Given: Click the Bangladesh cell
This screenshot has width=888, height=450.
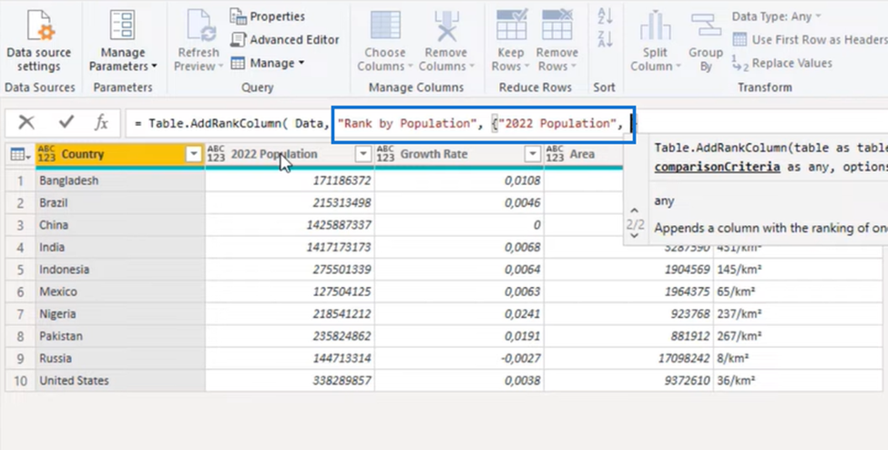Looking at the screenshot, I should pyautogui.click(x=120, y=180).
